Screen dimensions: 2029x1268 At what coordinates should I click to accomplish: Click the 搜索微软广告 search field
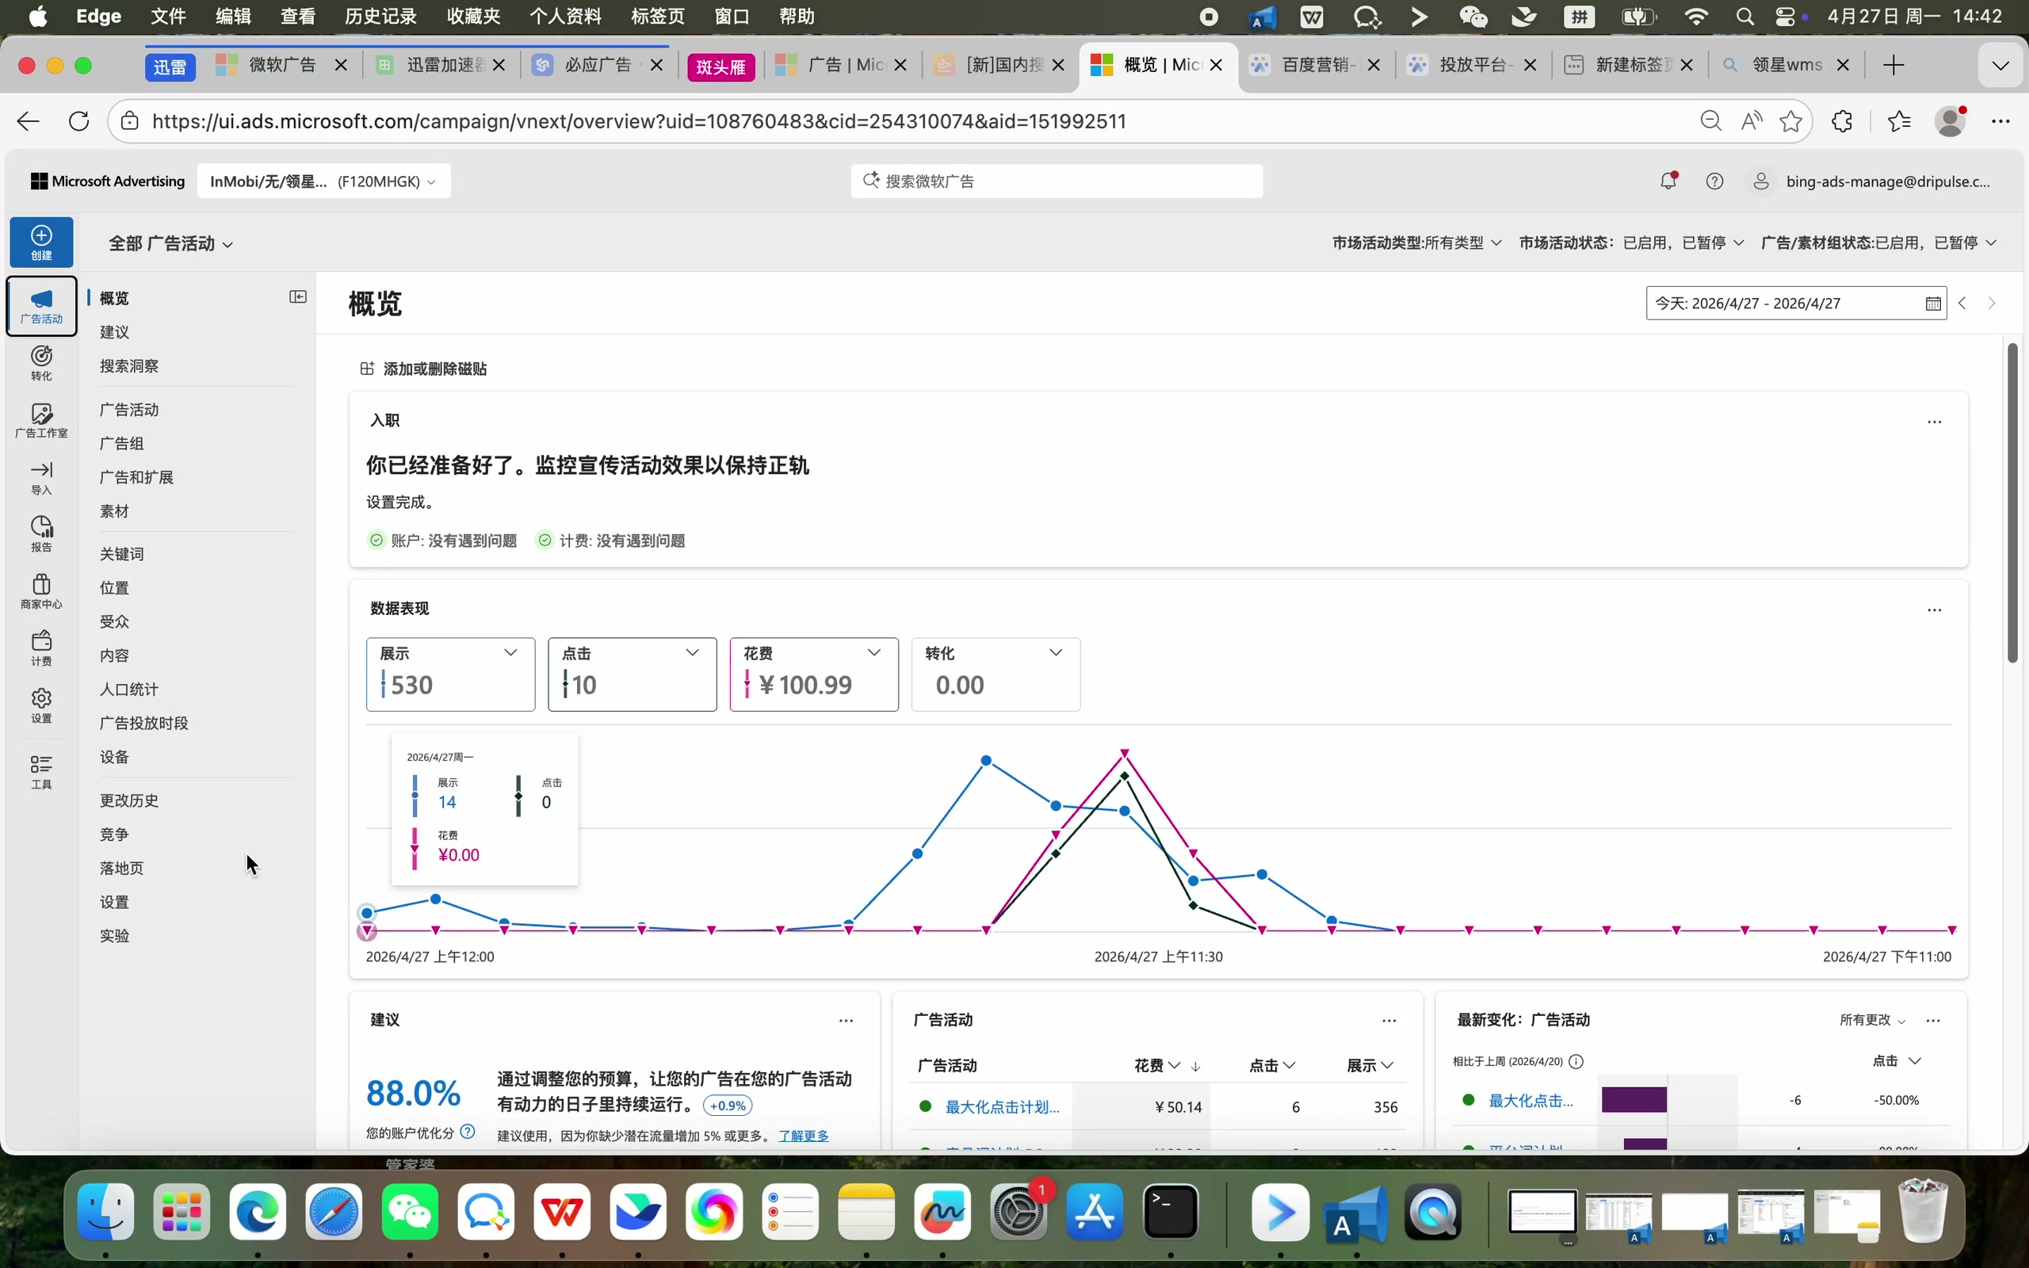click(1057, 181)
